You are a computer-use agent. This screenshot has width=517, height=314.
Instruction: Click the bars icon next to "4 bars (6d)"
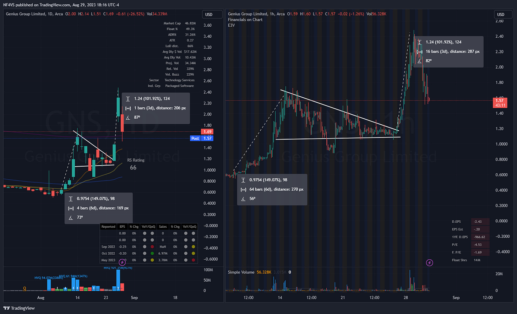(x=71, y=208)
